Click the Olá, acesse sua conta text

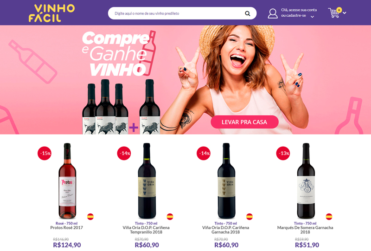pyautogui.click(x=299, y=10)
